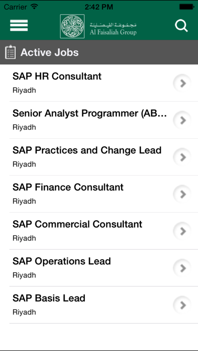The image size is (198, 351).
Task: Tap chevron beside SAP Practices and Change Lead
Action: [182, 157]
